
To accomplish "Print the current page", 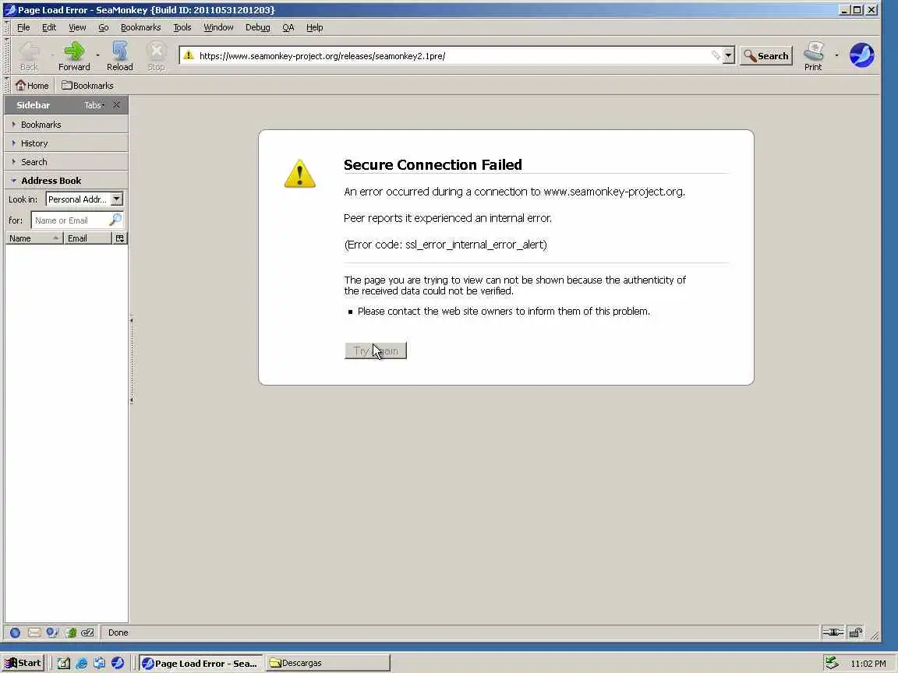I will click(813, 56).
